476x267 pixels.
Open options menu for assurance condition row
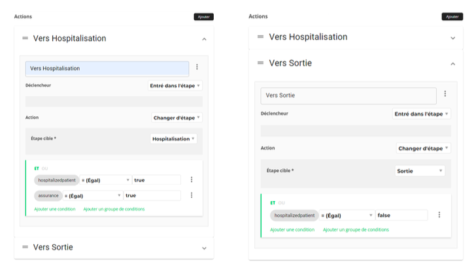(192, 195)
